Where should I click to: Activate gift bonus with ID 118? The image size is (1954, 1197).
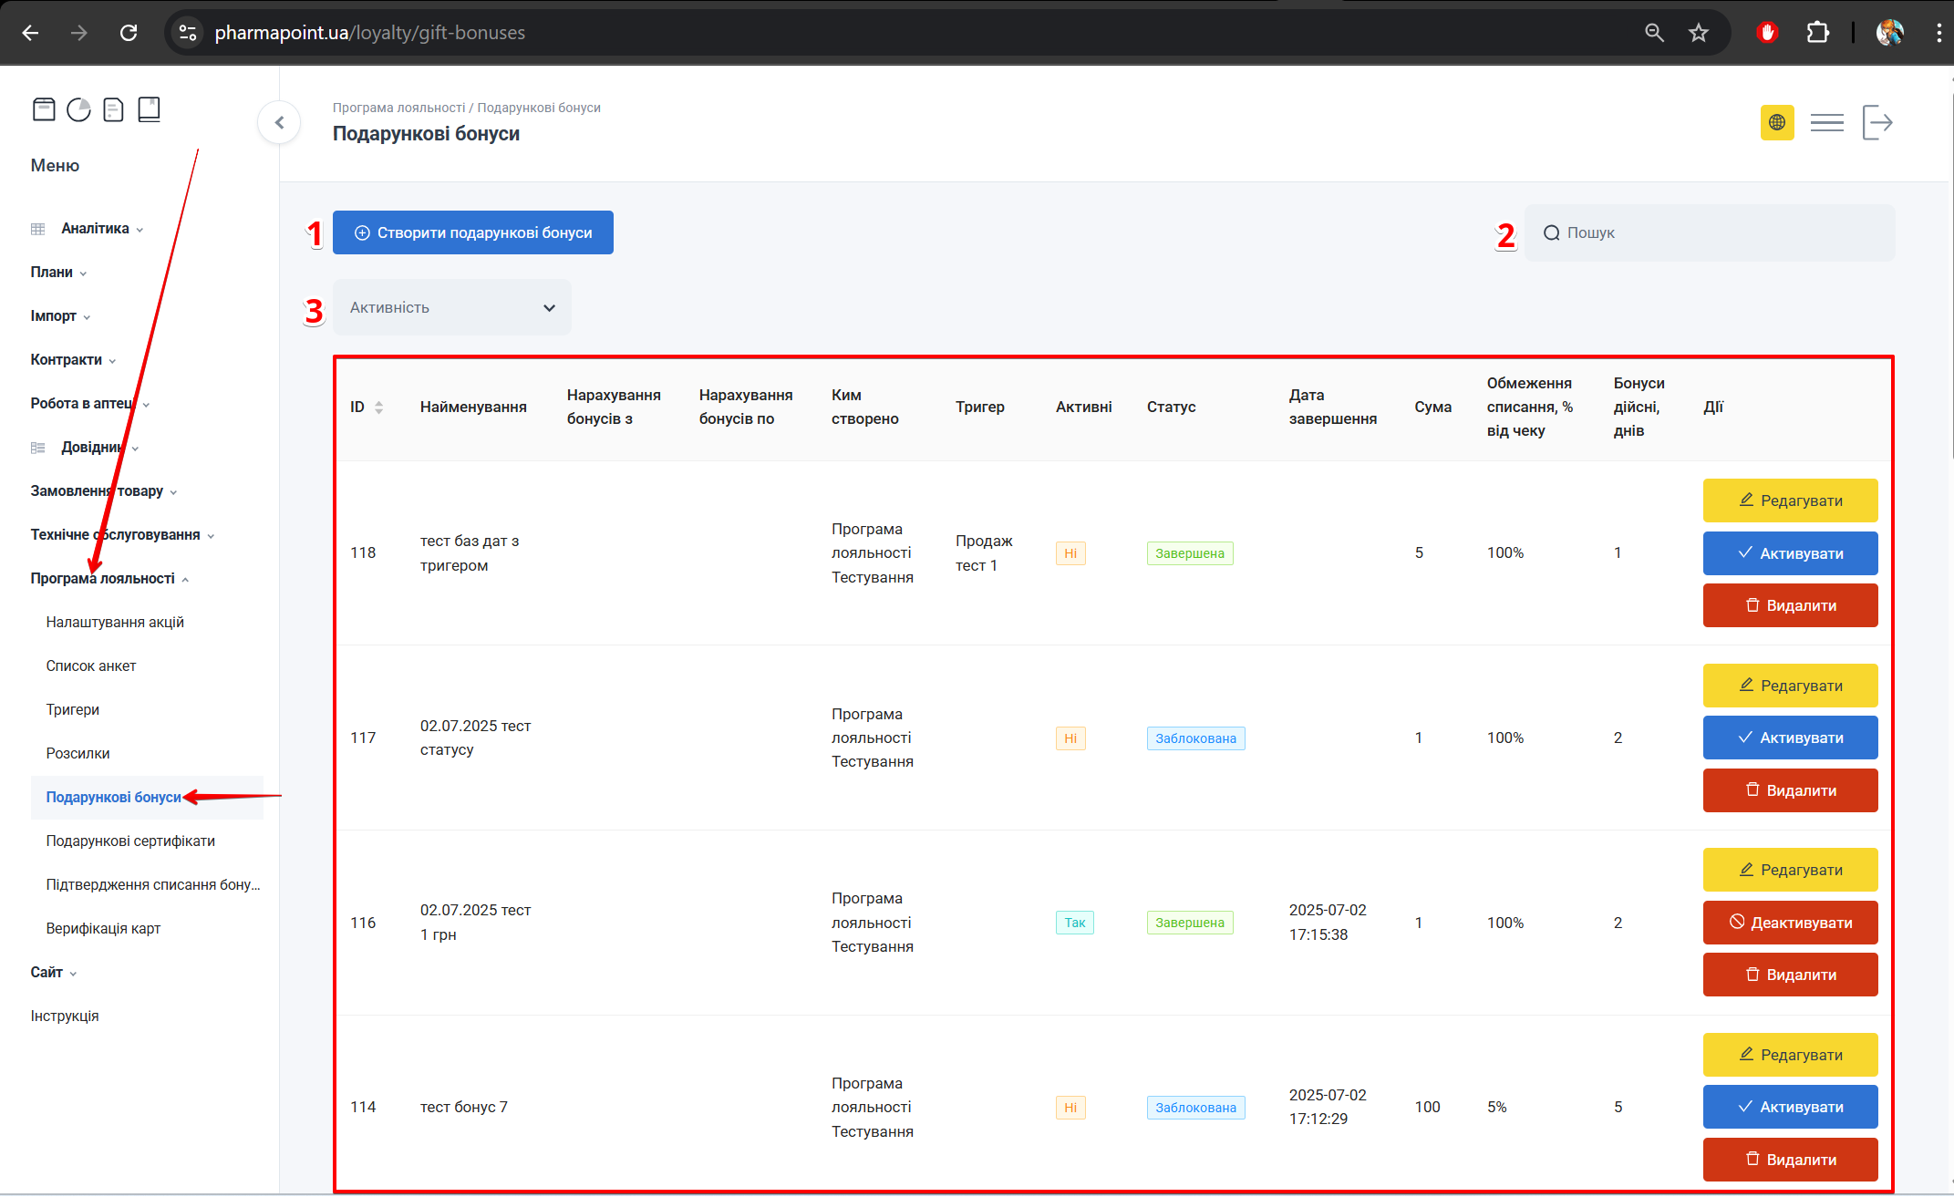click(1789, 553)
